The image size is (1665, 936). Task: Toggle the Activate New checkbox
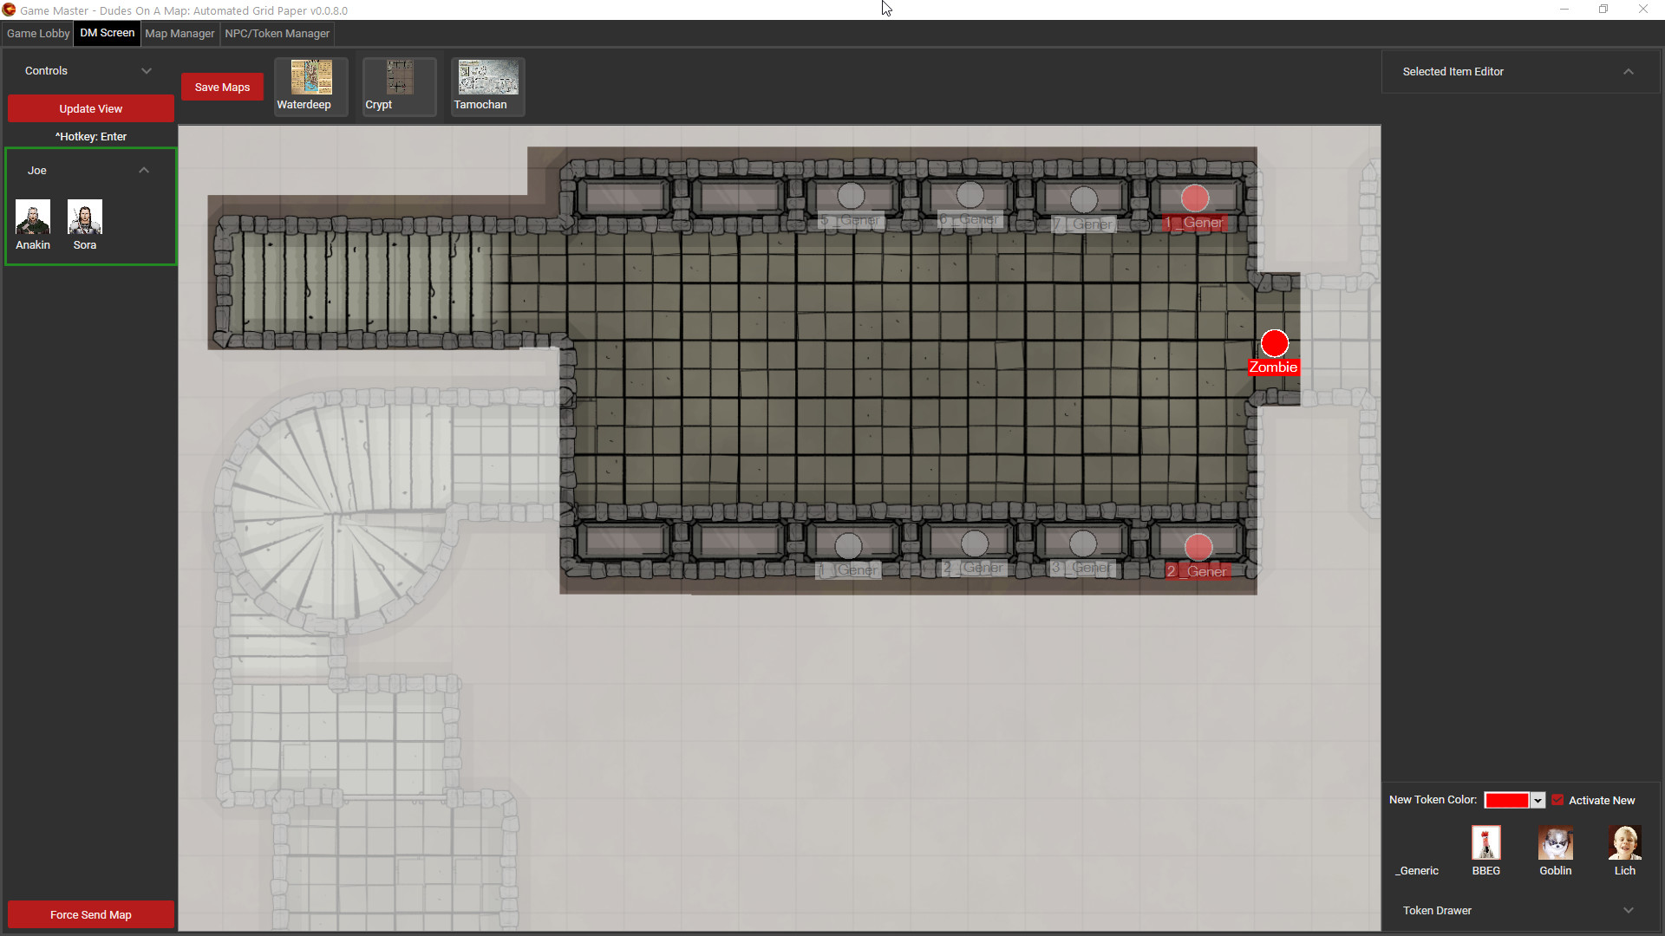1557,799
